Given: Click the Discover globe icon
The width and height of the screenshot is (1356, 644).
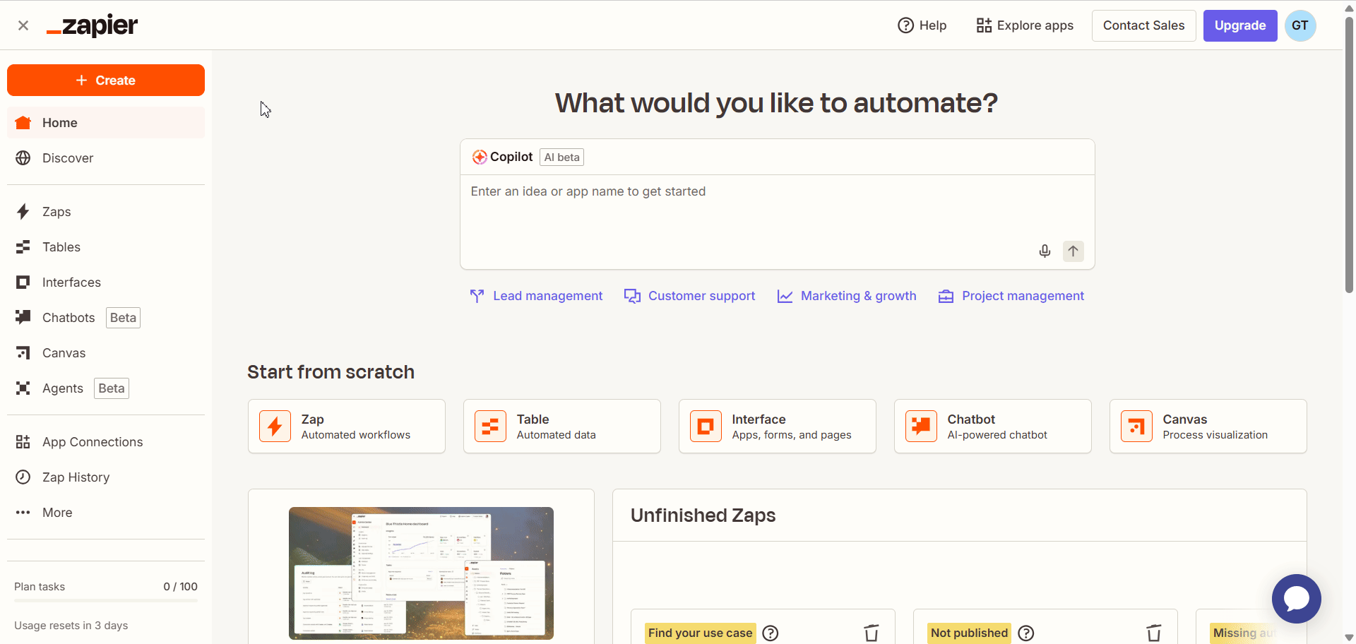Looking at the screenshot, I should [23, 158].
